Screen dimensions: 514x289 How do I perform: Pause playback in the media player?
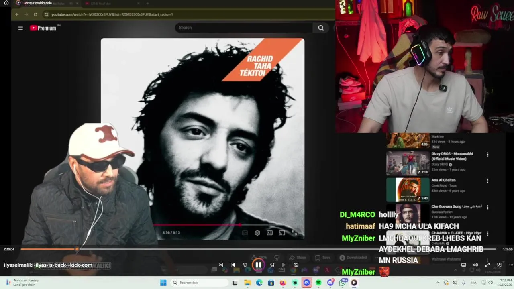click(x=259, y=265)
